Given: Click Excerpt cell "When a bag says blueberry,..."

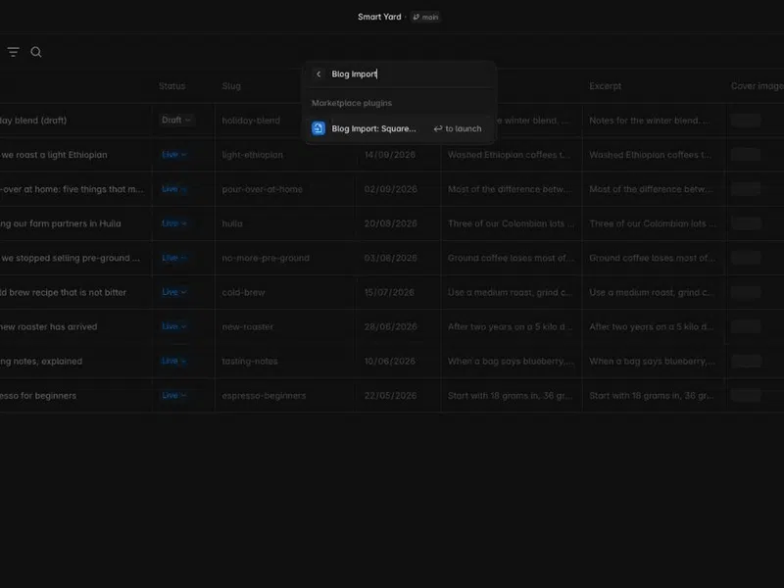Looking at the screenshot, I should tap(652, 362).
